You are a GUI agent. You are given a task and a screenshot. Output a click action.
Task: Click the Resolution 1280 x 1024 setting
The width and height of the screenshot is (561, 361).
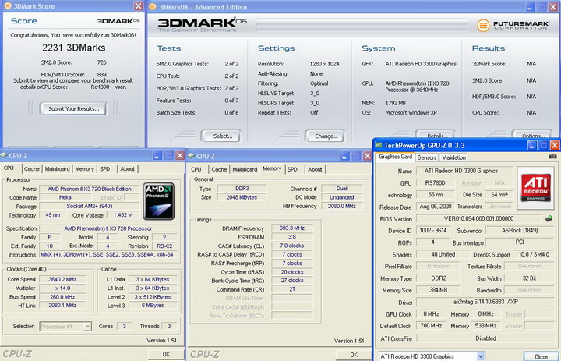click(324, 64)
